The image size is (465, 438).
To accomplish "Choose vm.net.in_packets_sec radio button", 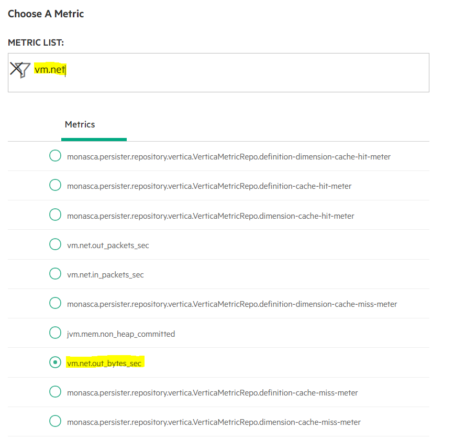I will (55, 274).
